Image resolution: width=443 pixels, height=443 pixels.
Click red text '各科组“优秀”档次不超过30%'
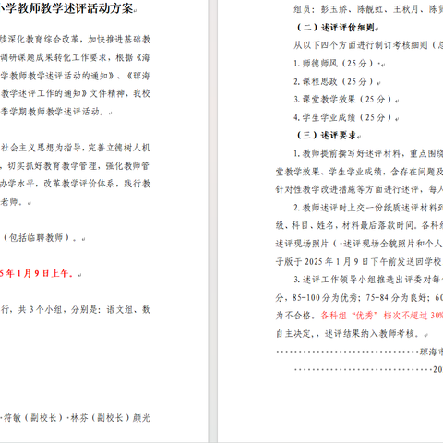pos(382,316)
